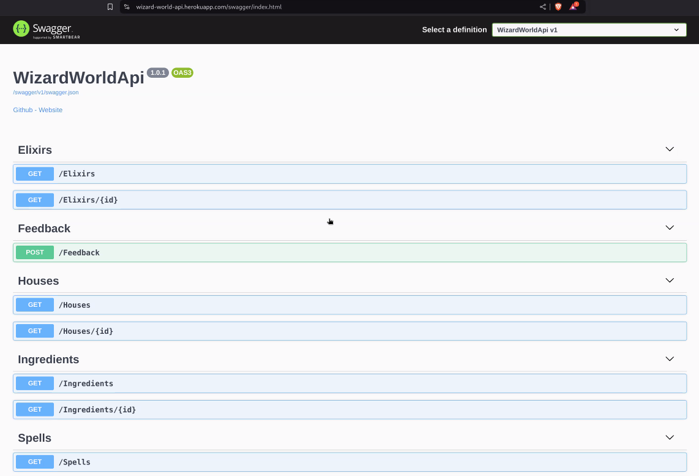699x476 pixels.
Task: Click the OAS3 badge
Action: click(182, 73)
